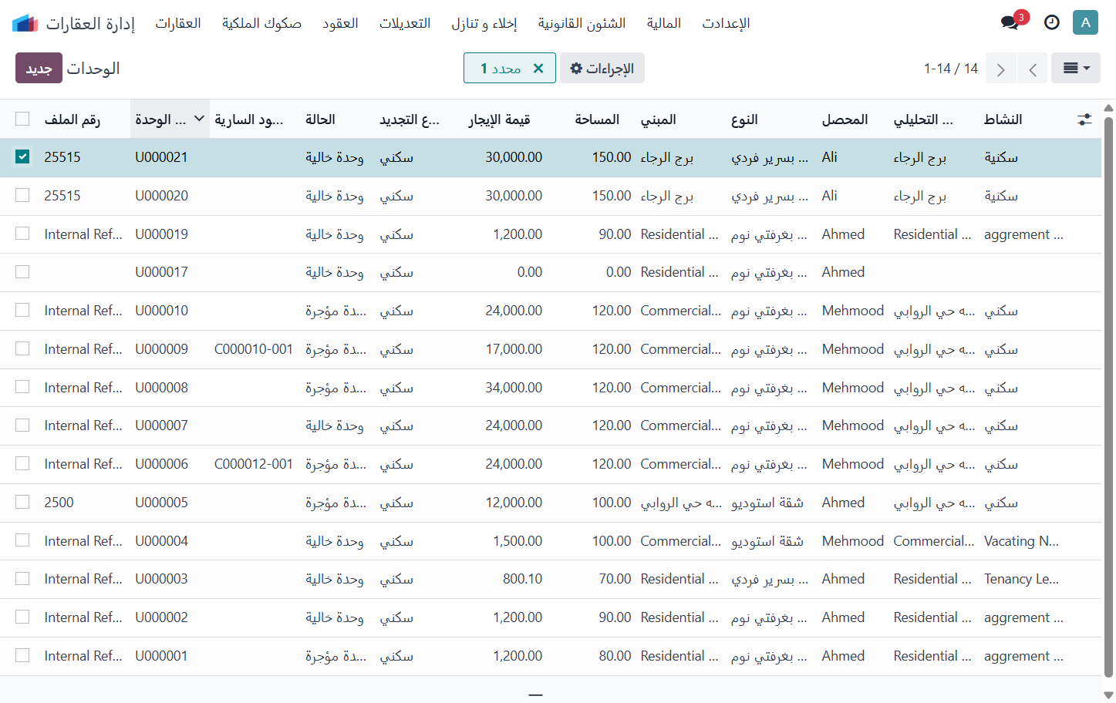Click unit U000007 cell

point(161,425)
